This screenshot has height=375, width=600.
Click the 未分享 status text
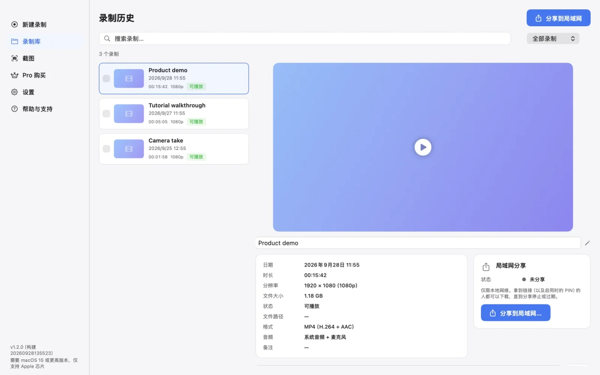(537, 279)
